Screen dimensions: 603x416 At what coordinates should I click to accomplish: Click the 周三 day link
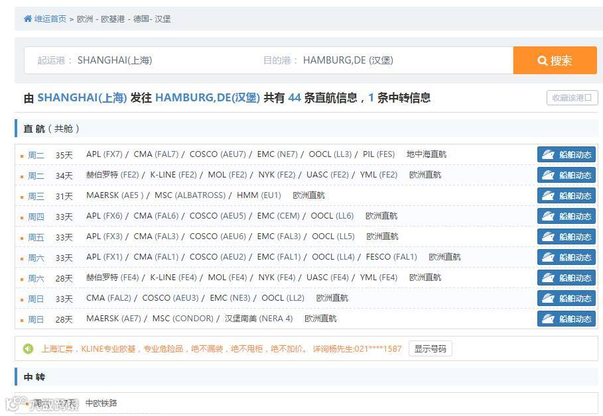36,196
